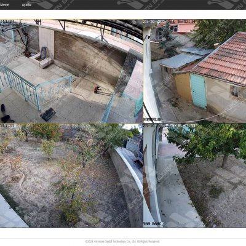This screenshot has width=246, height=246.
Task: Click the turquoise shed door in the camera view
Action: [199, 91]
